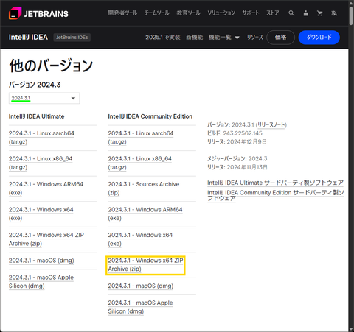Open the 開発者ツール menu

click(x=122, y=13)
